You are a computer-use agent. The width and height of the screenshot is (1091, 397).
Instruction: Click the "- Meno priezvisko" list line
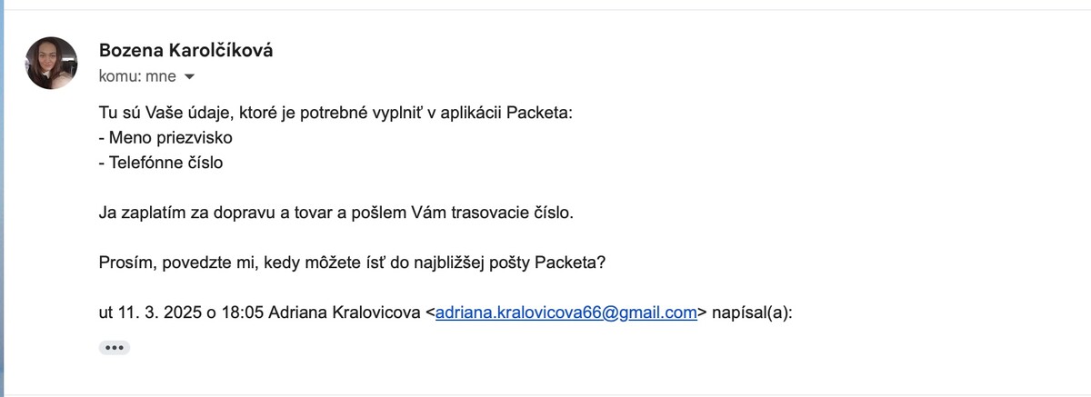(x=165, y=138)
